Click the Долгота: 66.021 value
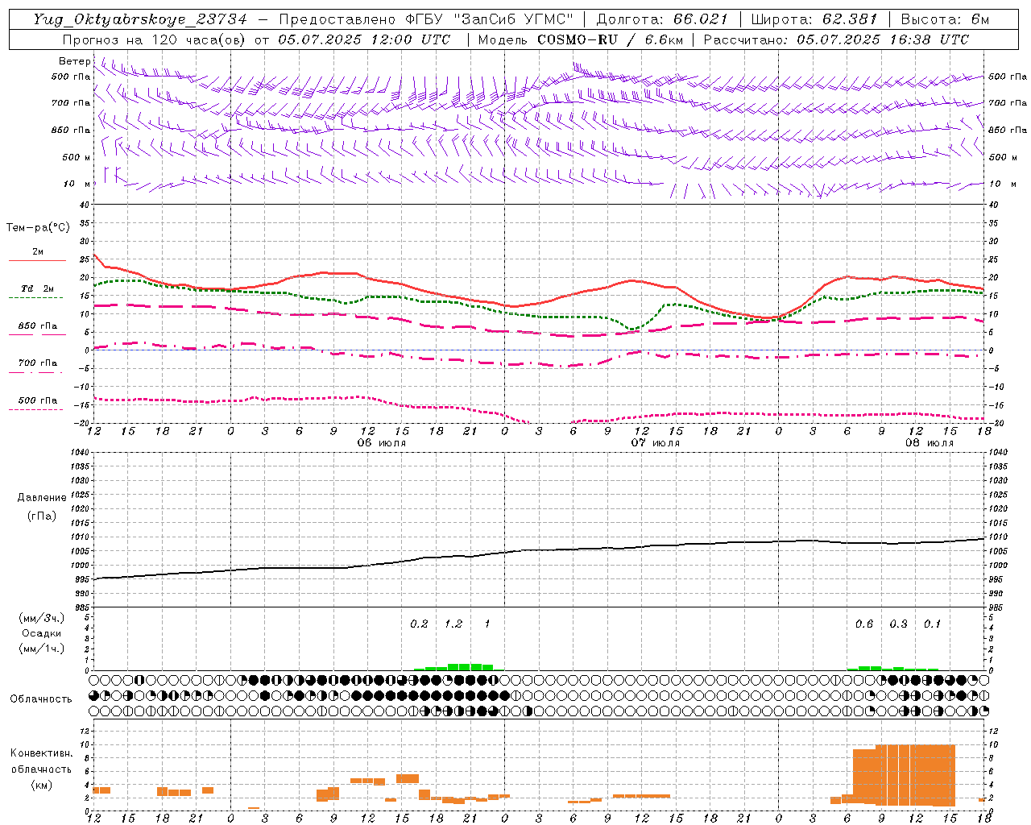Image resolution: width=1031 pixels, height=825 pixels. pos(662,19)
